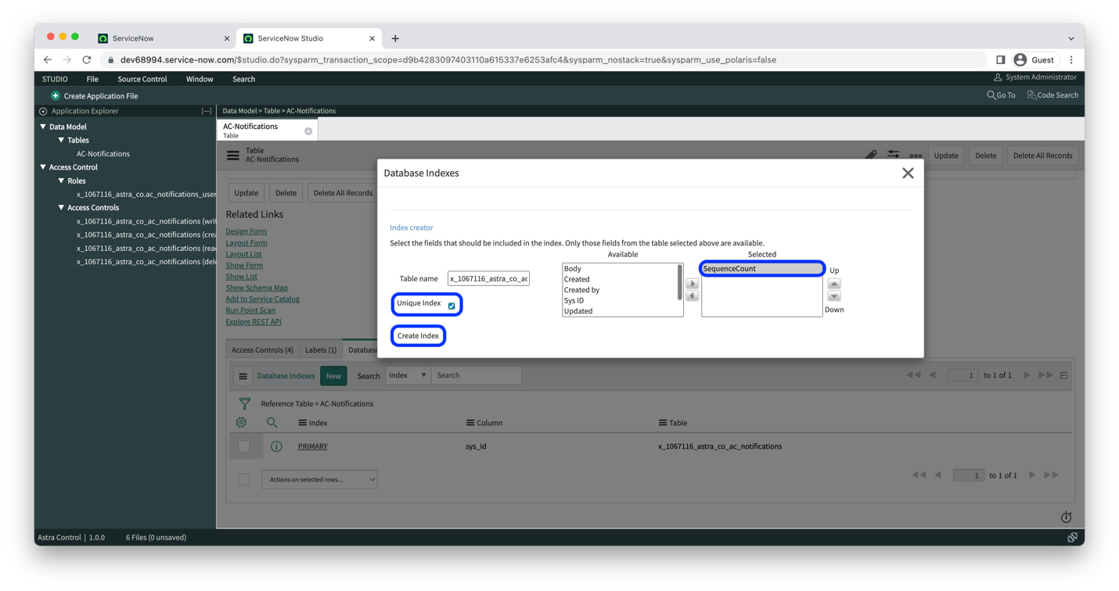Collapse the Access Controls tree node
Viewport: 1119px width, 591px height.
click(x=61, y=208)
